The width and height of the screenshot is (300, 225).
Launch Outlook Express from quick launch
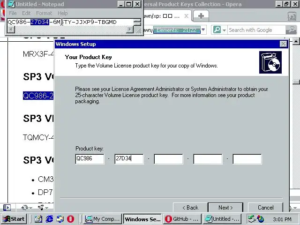point(60,219)
